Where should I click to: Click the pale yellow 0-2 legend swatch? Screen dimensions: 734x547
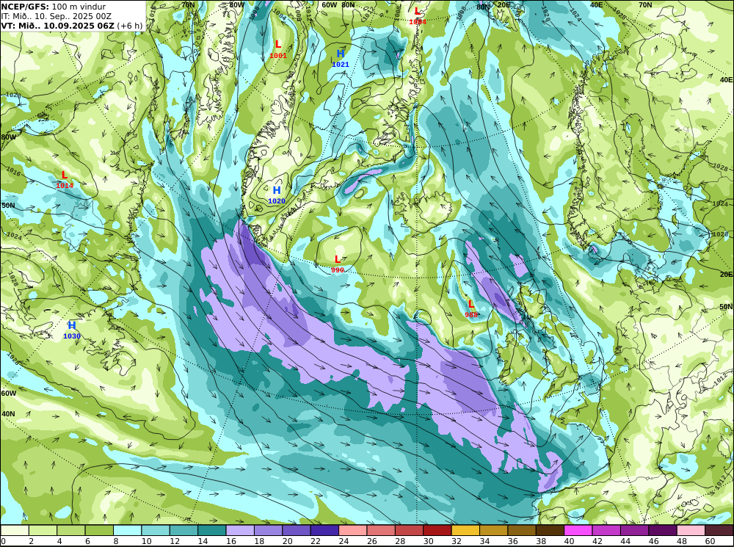point(15,530)
